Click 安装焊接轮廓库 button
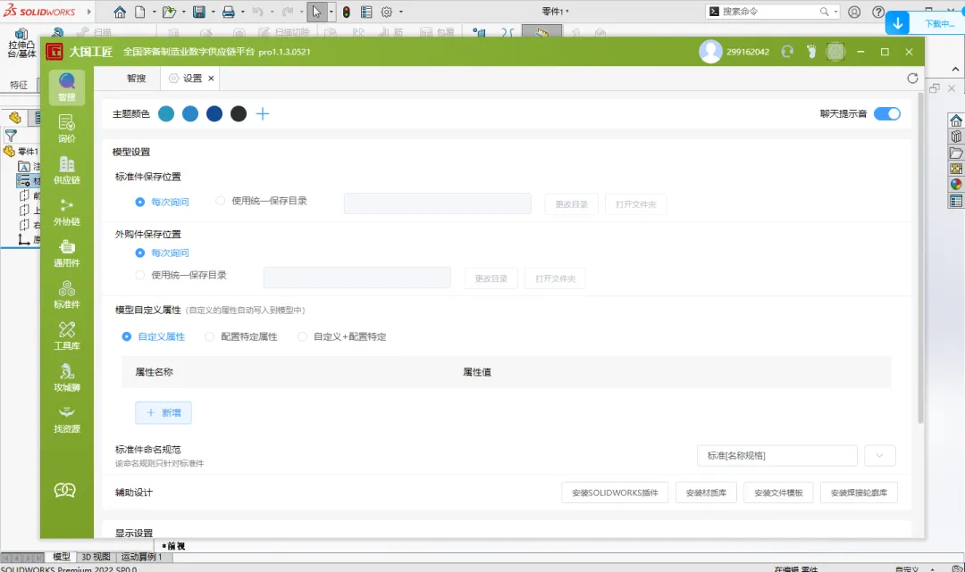The width and height of the screenshot is (965, 572). pyautogui.click(x=859, y=493)
